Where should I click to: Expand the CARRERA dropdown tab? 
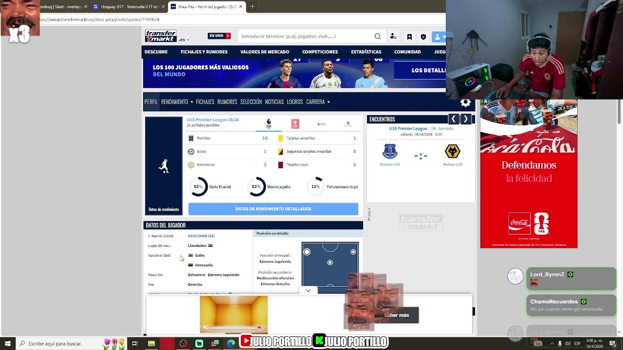point(318,102)
